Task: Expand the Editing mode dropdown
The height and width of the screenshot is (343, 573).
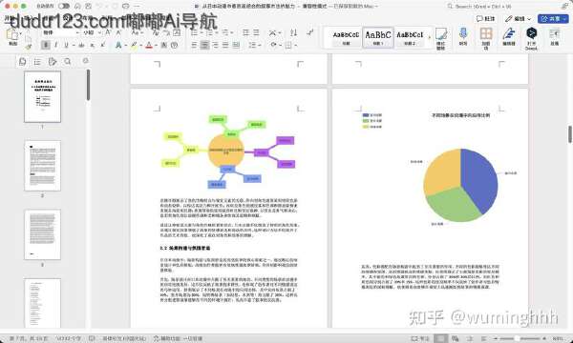Action: click(x=518, y=19)
